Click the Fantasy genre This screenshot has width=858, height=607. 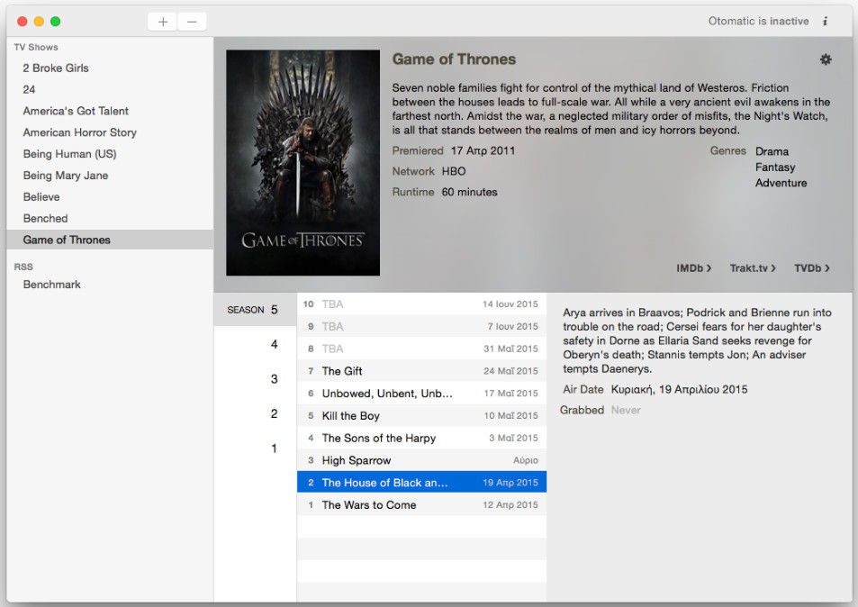[x=775, y=167]
